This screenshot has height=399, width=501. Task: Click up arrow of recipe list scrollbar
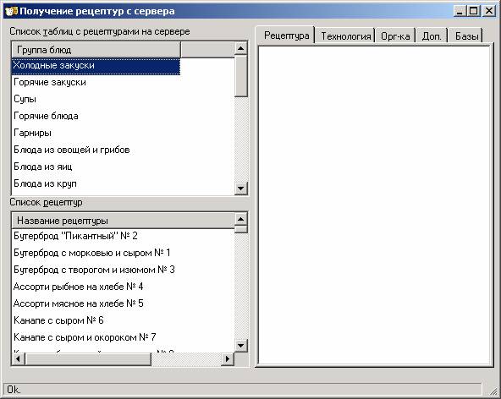point(240,219)
